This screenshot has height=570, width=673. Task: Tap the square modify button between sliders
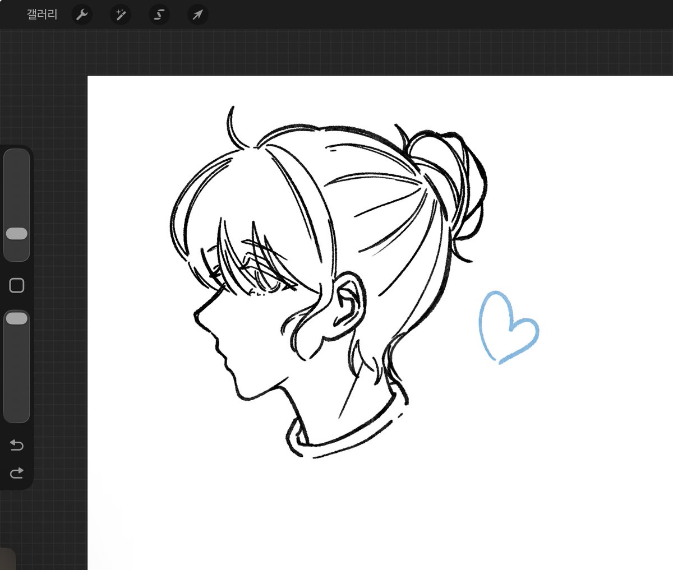coord(17,285)
